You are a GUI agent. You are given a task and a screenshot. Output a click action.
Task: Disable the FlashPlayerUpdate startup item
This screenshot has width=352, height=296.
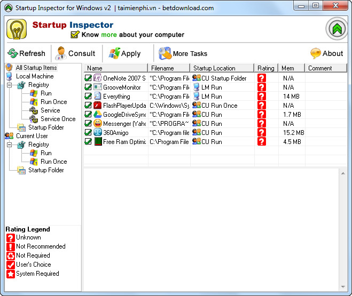tap(88, 105)
